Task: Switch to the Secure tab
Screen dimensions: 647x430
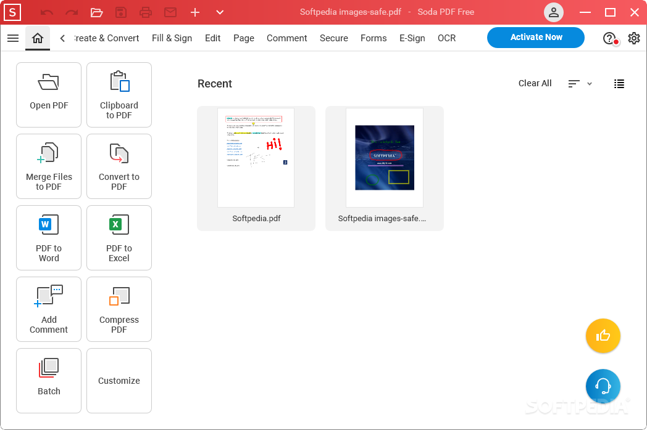Action: pyautogui.click(x=334, y=38)
